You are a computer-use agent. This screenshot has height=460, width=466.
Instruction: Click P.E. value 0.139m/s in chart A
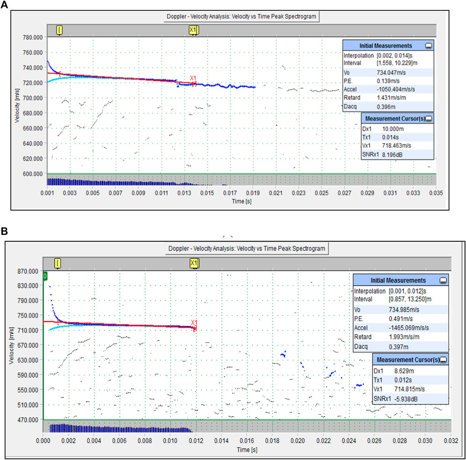[x=388, y=81]
